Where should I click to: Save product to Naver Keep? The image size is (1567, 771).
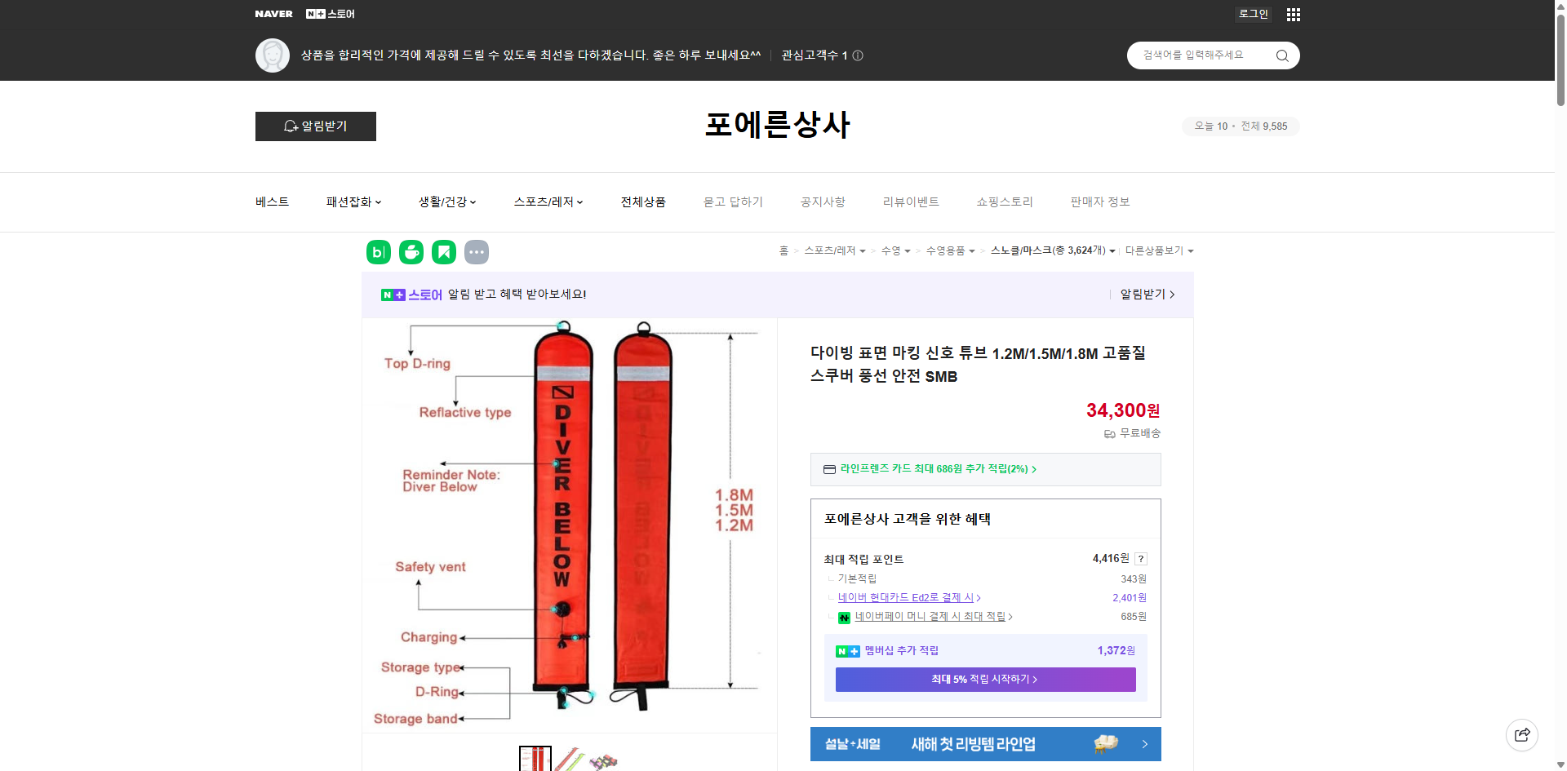click(x=443, y=252)
